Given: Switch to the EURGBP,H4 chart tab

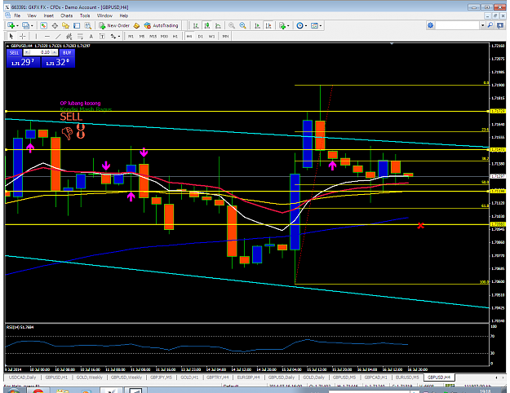Looking at the screenshot, I should (x=248, y=378).
